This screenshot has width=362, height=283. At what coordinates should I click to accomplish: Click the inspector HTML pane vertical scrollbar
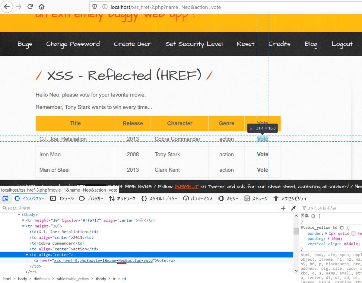(x=296, y=231)
